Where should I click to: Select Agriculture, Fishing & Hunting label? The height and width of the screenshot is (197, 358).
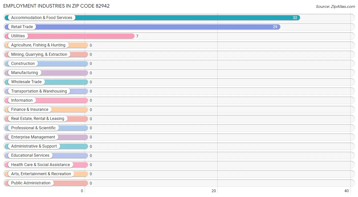pyautogui.click(x=38, y=45)
